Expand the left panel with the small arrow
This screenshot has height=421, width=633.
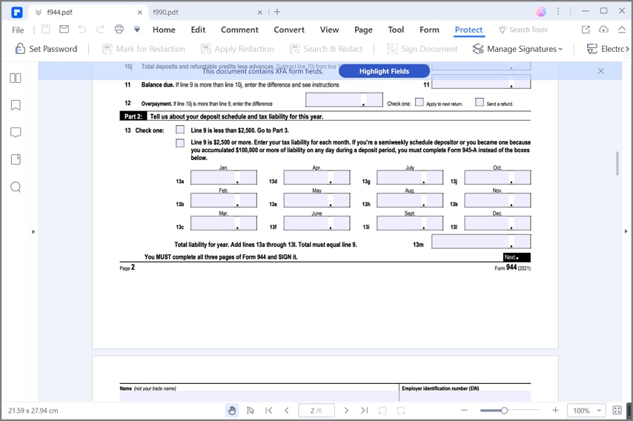(x=33, y=232)
